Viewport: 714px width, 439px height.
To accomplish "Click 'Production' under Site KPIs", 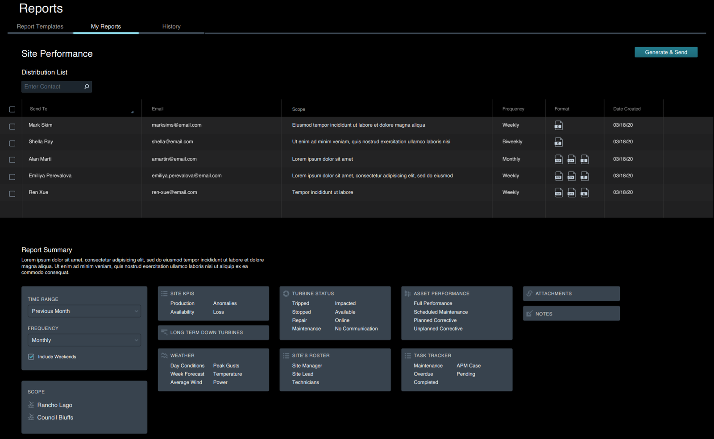I will click(182, 303).
